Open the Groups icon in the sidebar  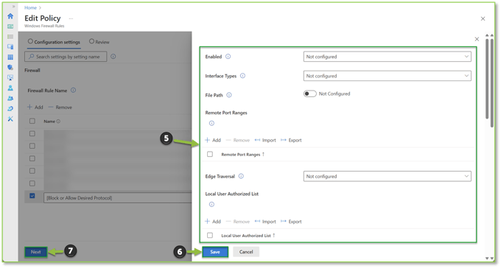(10, 99)
